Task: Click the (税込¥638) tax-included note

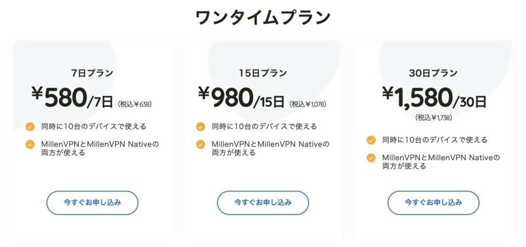Action: pyautogui.click(x=135, y=104)
